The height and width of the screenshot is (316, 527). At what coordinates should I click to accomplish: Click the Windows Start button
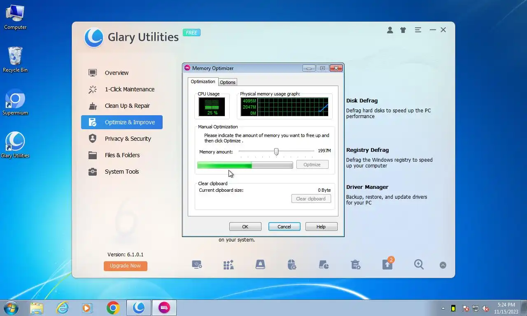point(10,308)
